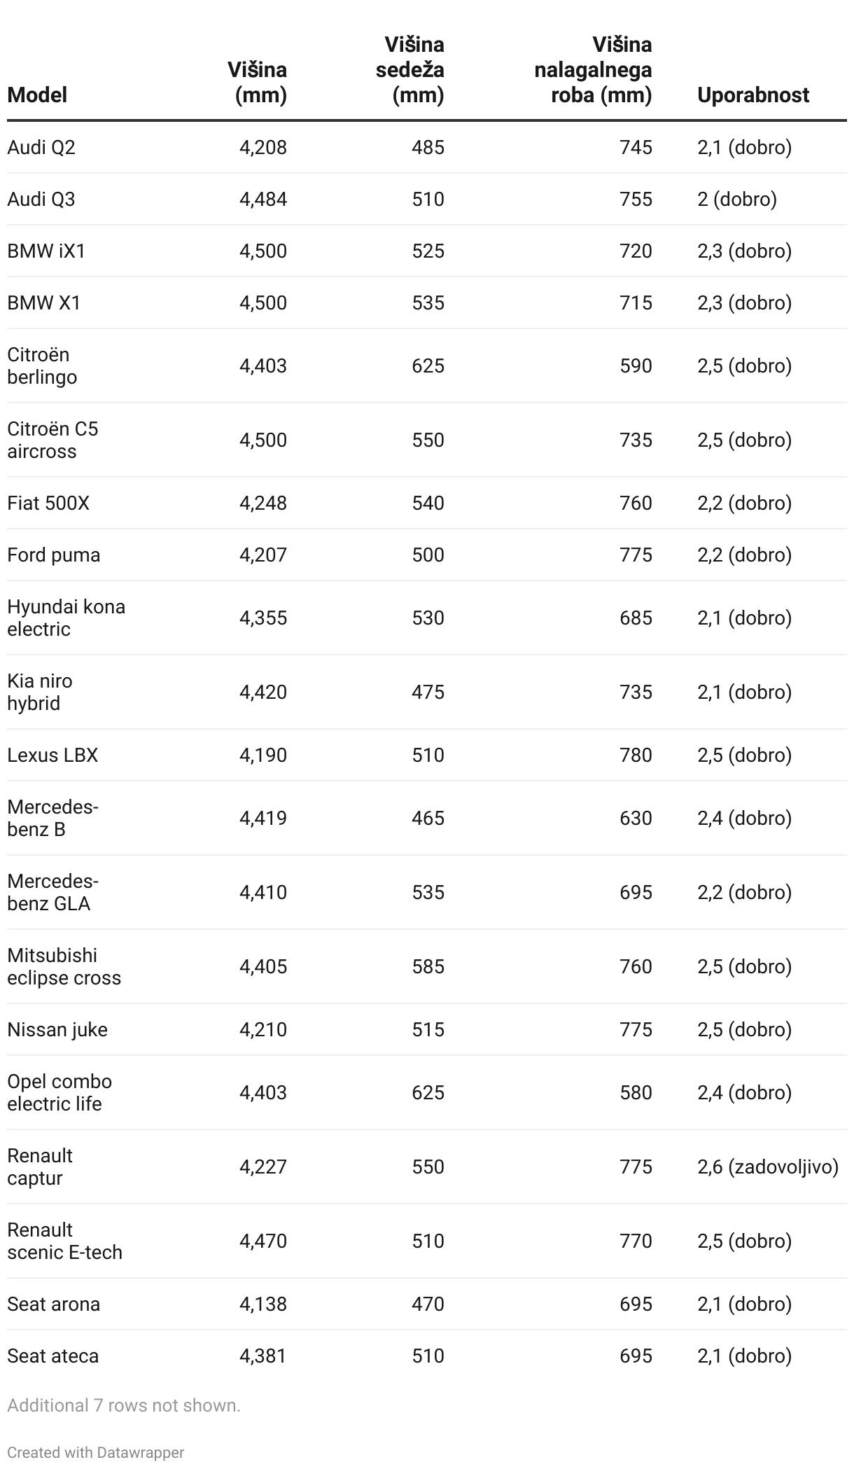Select the Fiat 500X model cell
854x1469 pixels.
pos(48,503)
